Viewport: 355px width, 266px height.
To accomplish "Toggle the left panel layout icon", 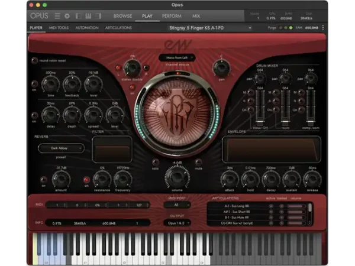I will (x=78, y=16).
